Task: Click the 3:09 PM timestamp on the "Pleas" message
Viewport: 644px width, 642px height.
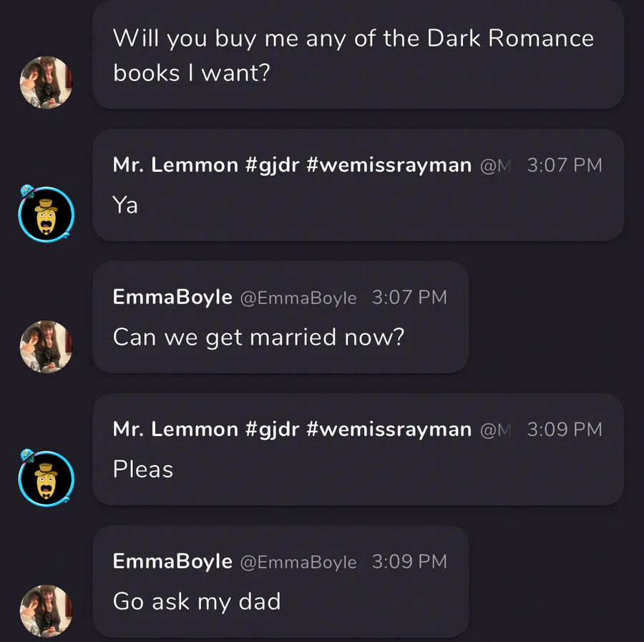Action: (565, 429)
